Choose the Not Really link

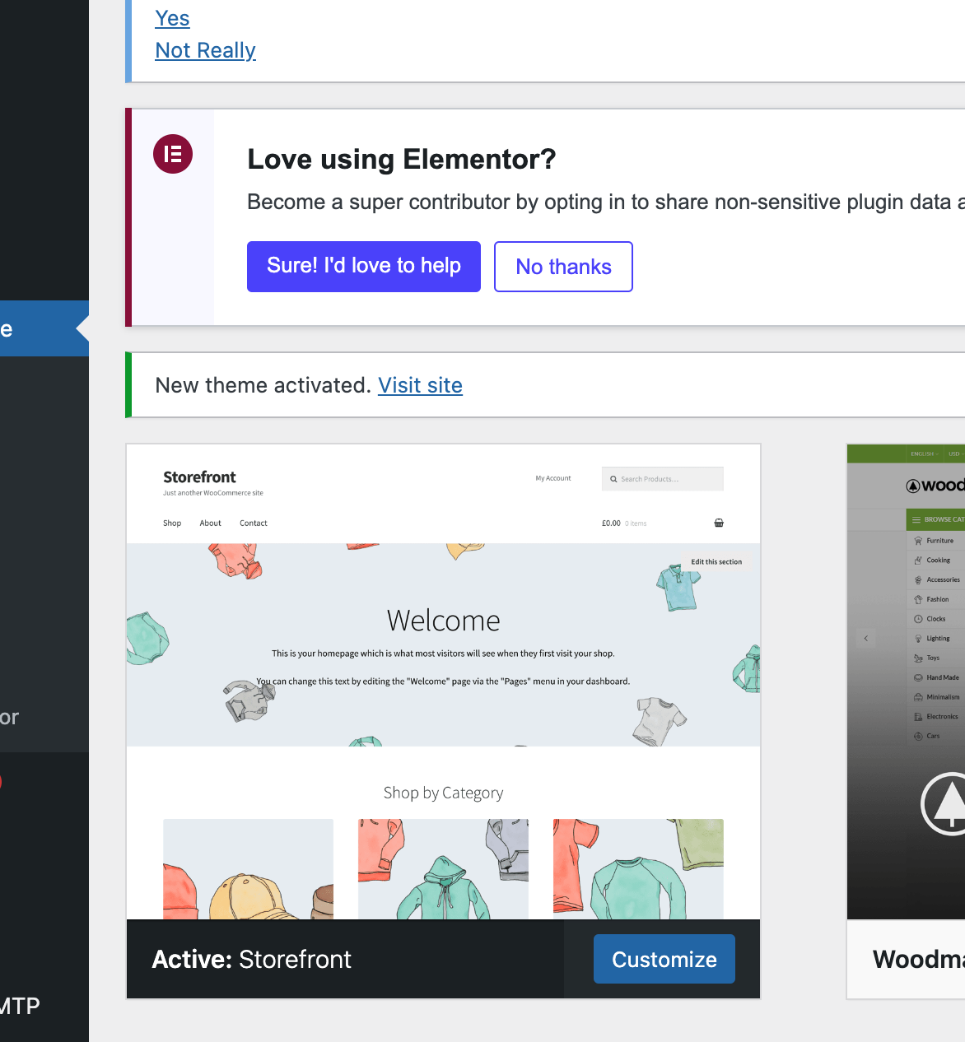tap(205, 50)
